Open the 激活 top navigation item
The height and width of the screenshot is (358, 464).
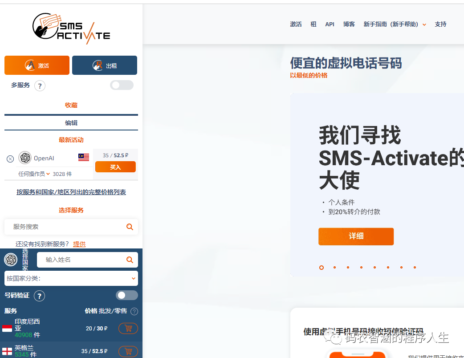click(x=296, y=24)
